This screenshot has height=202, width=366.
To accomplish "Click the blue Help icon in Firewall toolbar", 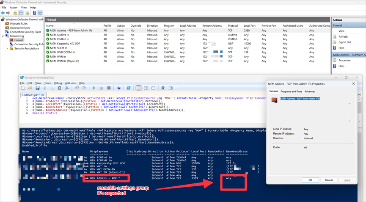I will pyautogui.click(x=34, y=13).
